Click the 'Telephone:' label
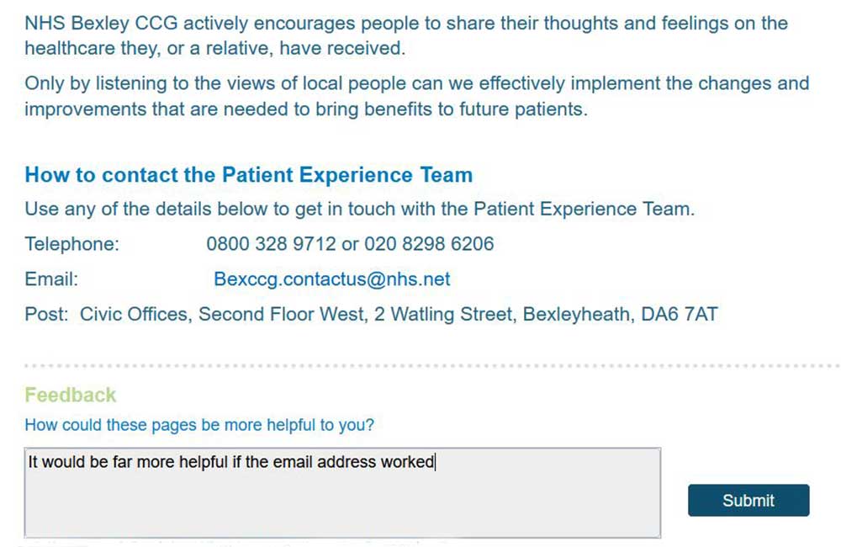This screenshot has height=547, width=841. (72, 244)
